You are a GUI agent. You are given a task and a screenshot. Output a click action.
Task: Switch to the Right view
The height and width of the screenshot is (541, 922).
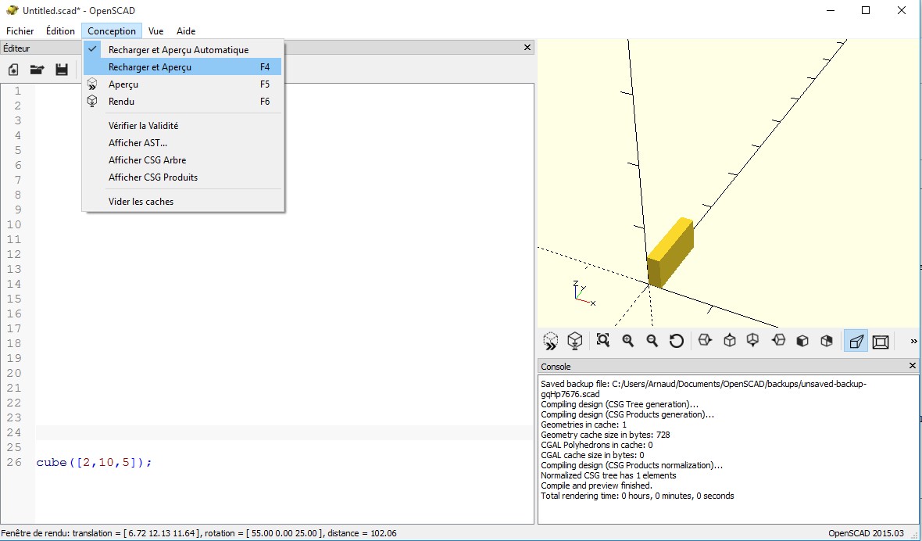pos(705,341)
